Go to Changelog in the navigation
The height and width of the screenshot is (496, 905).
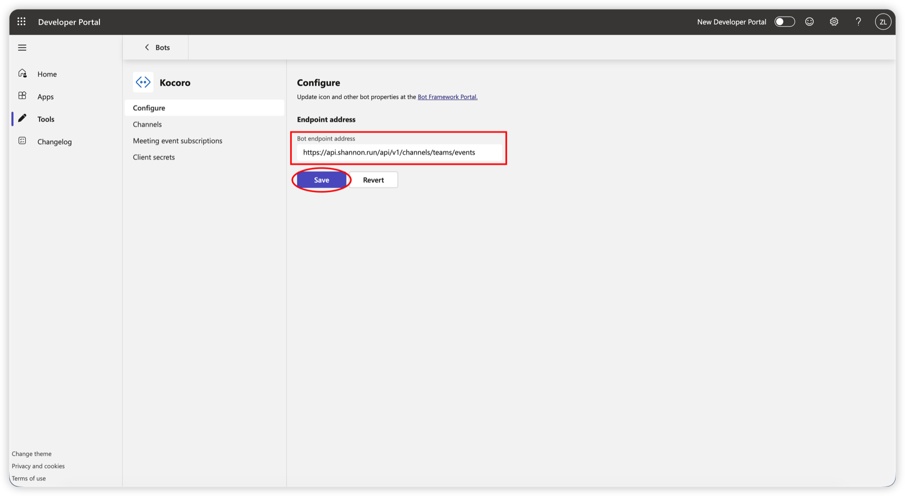55,142
